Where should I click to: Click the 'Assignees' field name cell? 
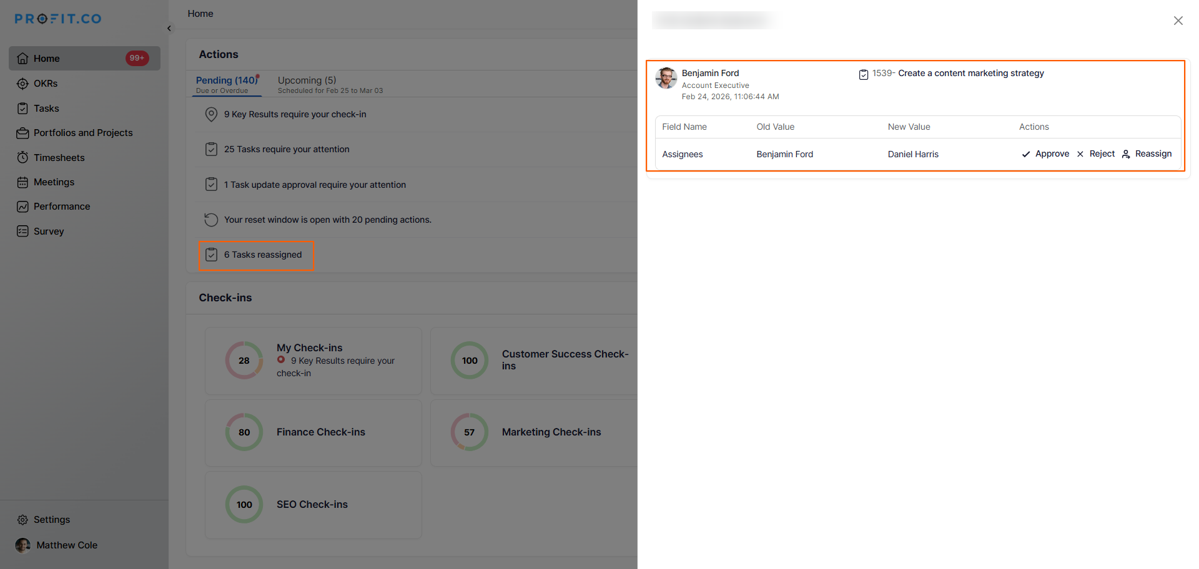coord(683,154)
